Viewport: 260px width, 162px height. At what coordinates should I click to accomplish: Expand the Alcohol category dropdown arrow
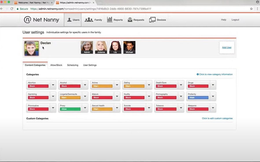[x=85, y=85]
